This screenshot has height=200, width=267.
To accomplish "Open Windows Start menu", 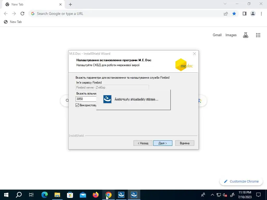I will pos(6,195).
